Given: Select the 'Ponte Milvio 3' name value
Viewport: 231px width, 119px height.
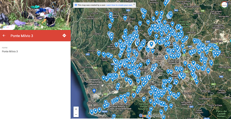Looking at the screenshot, I should click(x=10, y=51).
